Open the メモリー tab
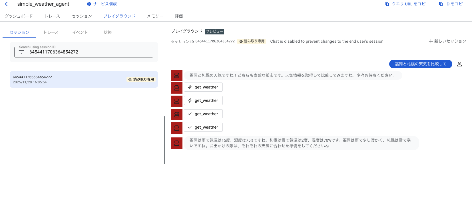472x206 pixels. pyautogui.click(x=155, y=16)
